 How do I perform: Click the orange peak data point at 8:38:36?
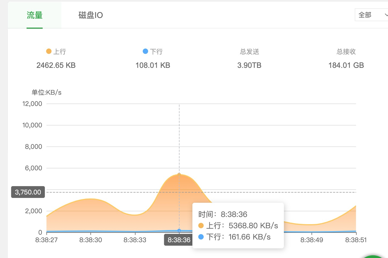(179, 174)
